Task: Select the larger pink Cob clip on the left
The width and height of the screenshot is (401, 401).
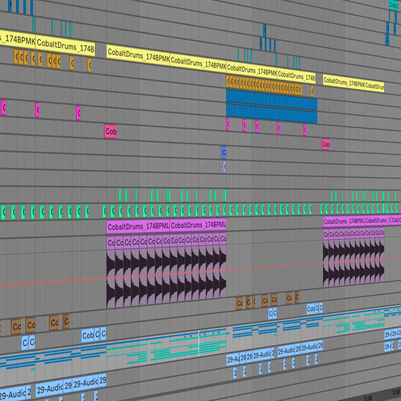Action: pyautogui.click(x=110, y=131)
